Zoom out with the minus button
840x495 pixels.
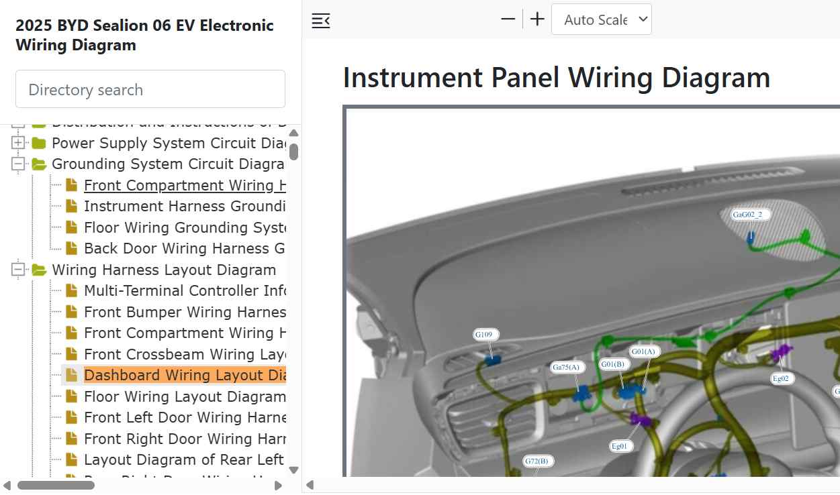pos(508,19)
